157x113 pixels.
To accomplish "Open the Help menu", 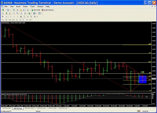I will 48,7.
